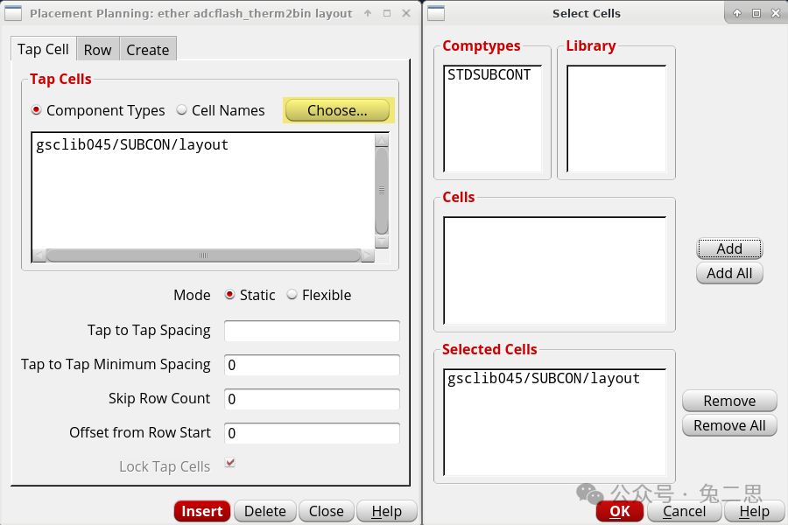The width and height of the screenshot is (788, 525).
Task: Click the Remove button
Action: 729,401
